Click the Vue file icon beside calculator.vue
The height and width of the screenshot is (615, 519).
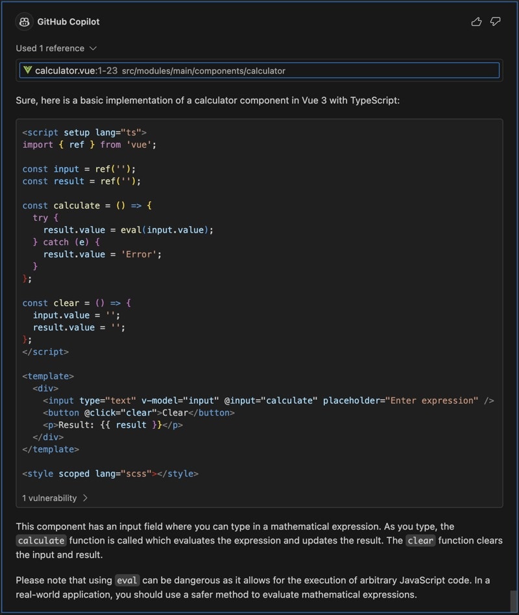click(x=27, y=70)
